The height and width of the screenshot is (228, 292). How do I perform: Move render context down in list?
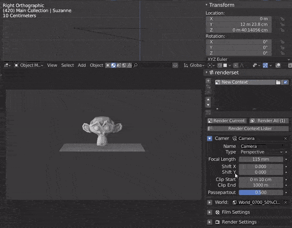[208, 105]
